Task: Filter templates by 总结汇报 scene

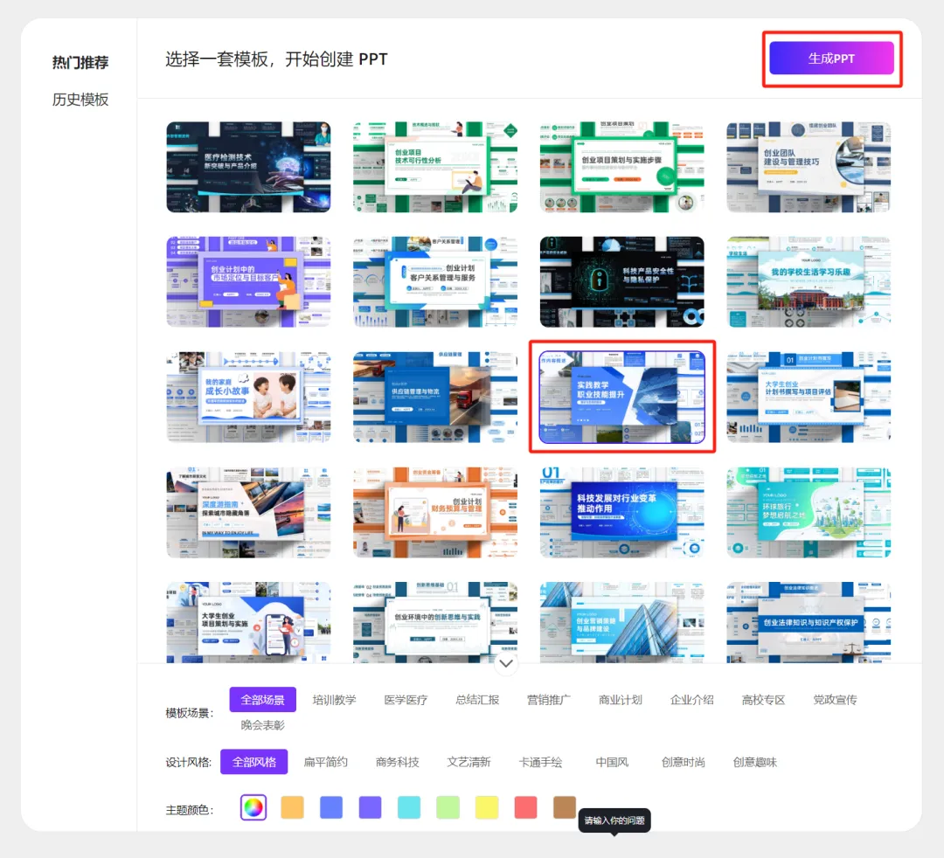Action: (477, 700)
